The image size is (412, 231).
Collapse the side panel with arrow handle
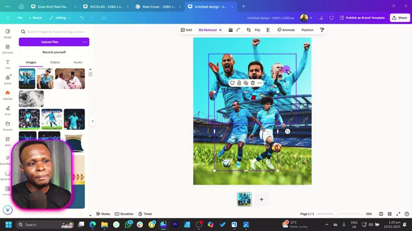tap(92, 121)
